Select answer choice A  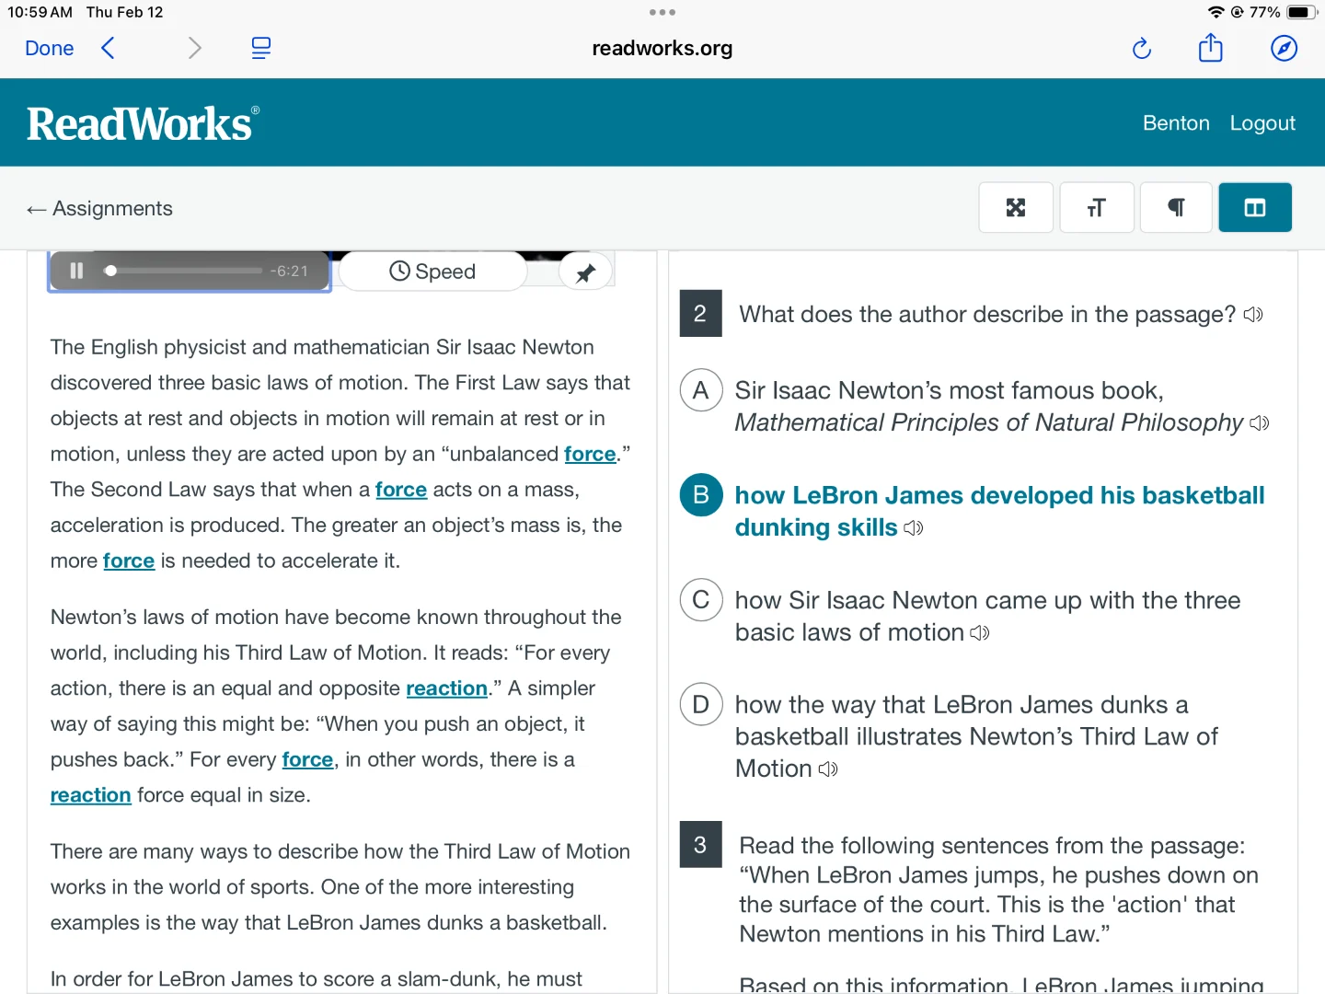click(700, 390)
